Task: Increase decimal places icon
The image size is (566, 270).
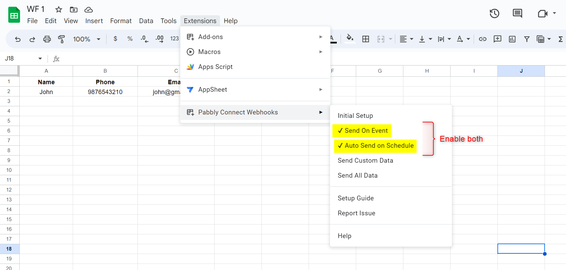Action: (160, 39)
